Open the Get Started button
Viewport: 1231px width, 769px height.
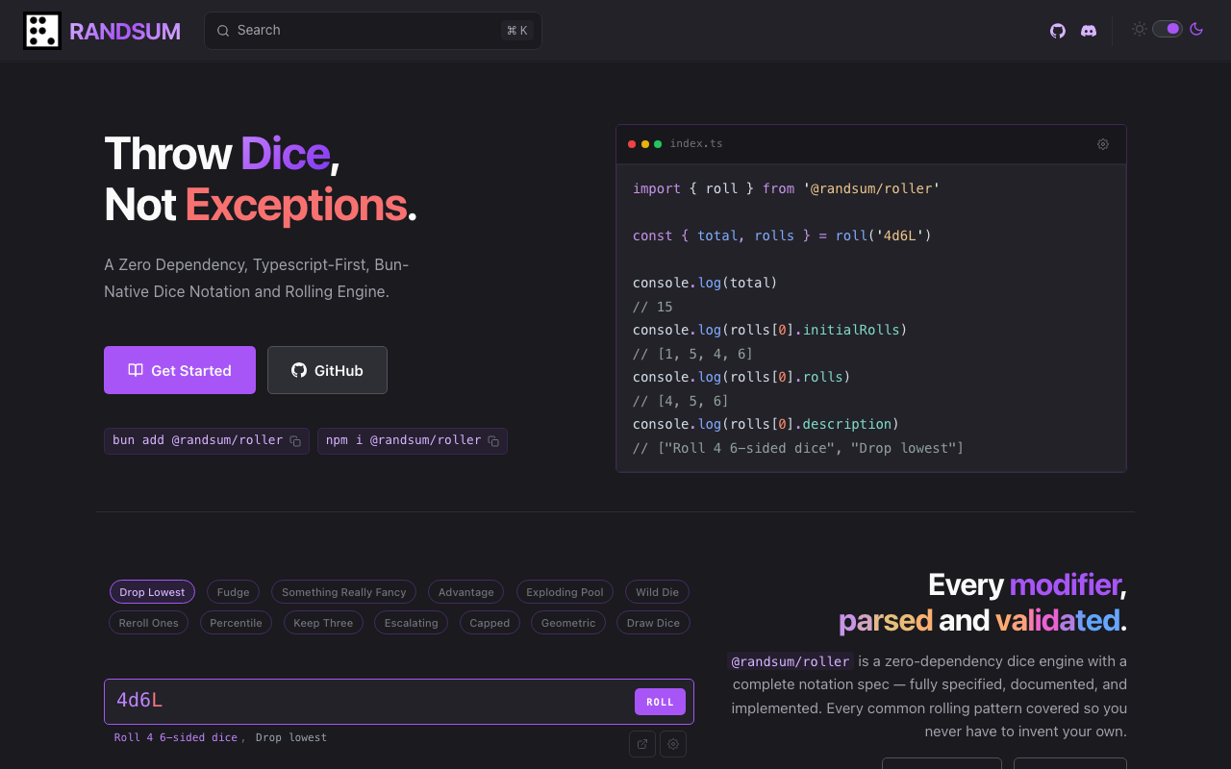pyautogui.click(x=180, y=370)
